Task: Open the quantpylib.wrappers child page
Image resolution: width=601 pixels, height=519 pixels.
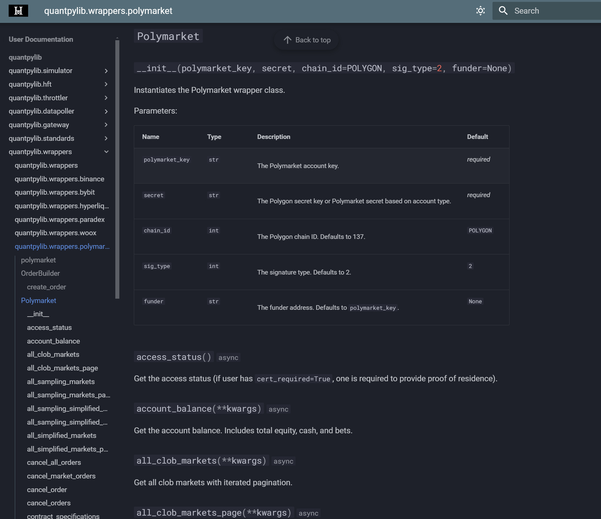Action: click(46, 166)
